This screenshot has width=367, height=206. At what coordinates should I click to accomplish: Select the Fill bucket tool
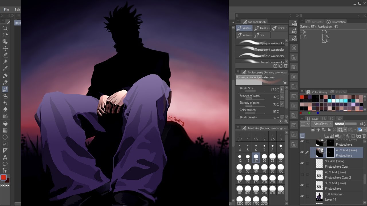5,124
